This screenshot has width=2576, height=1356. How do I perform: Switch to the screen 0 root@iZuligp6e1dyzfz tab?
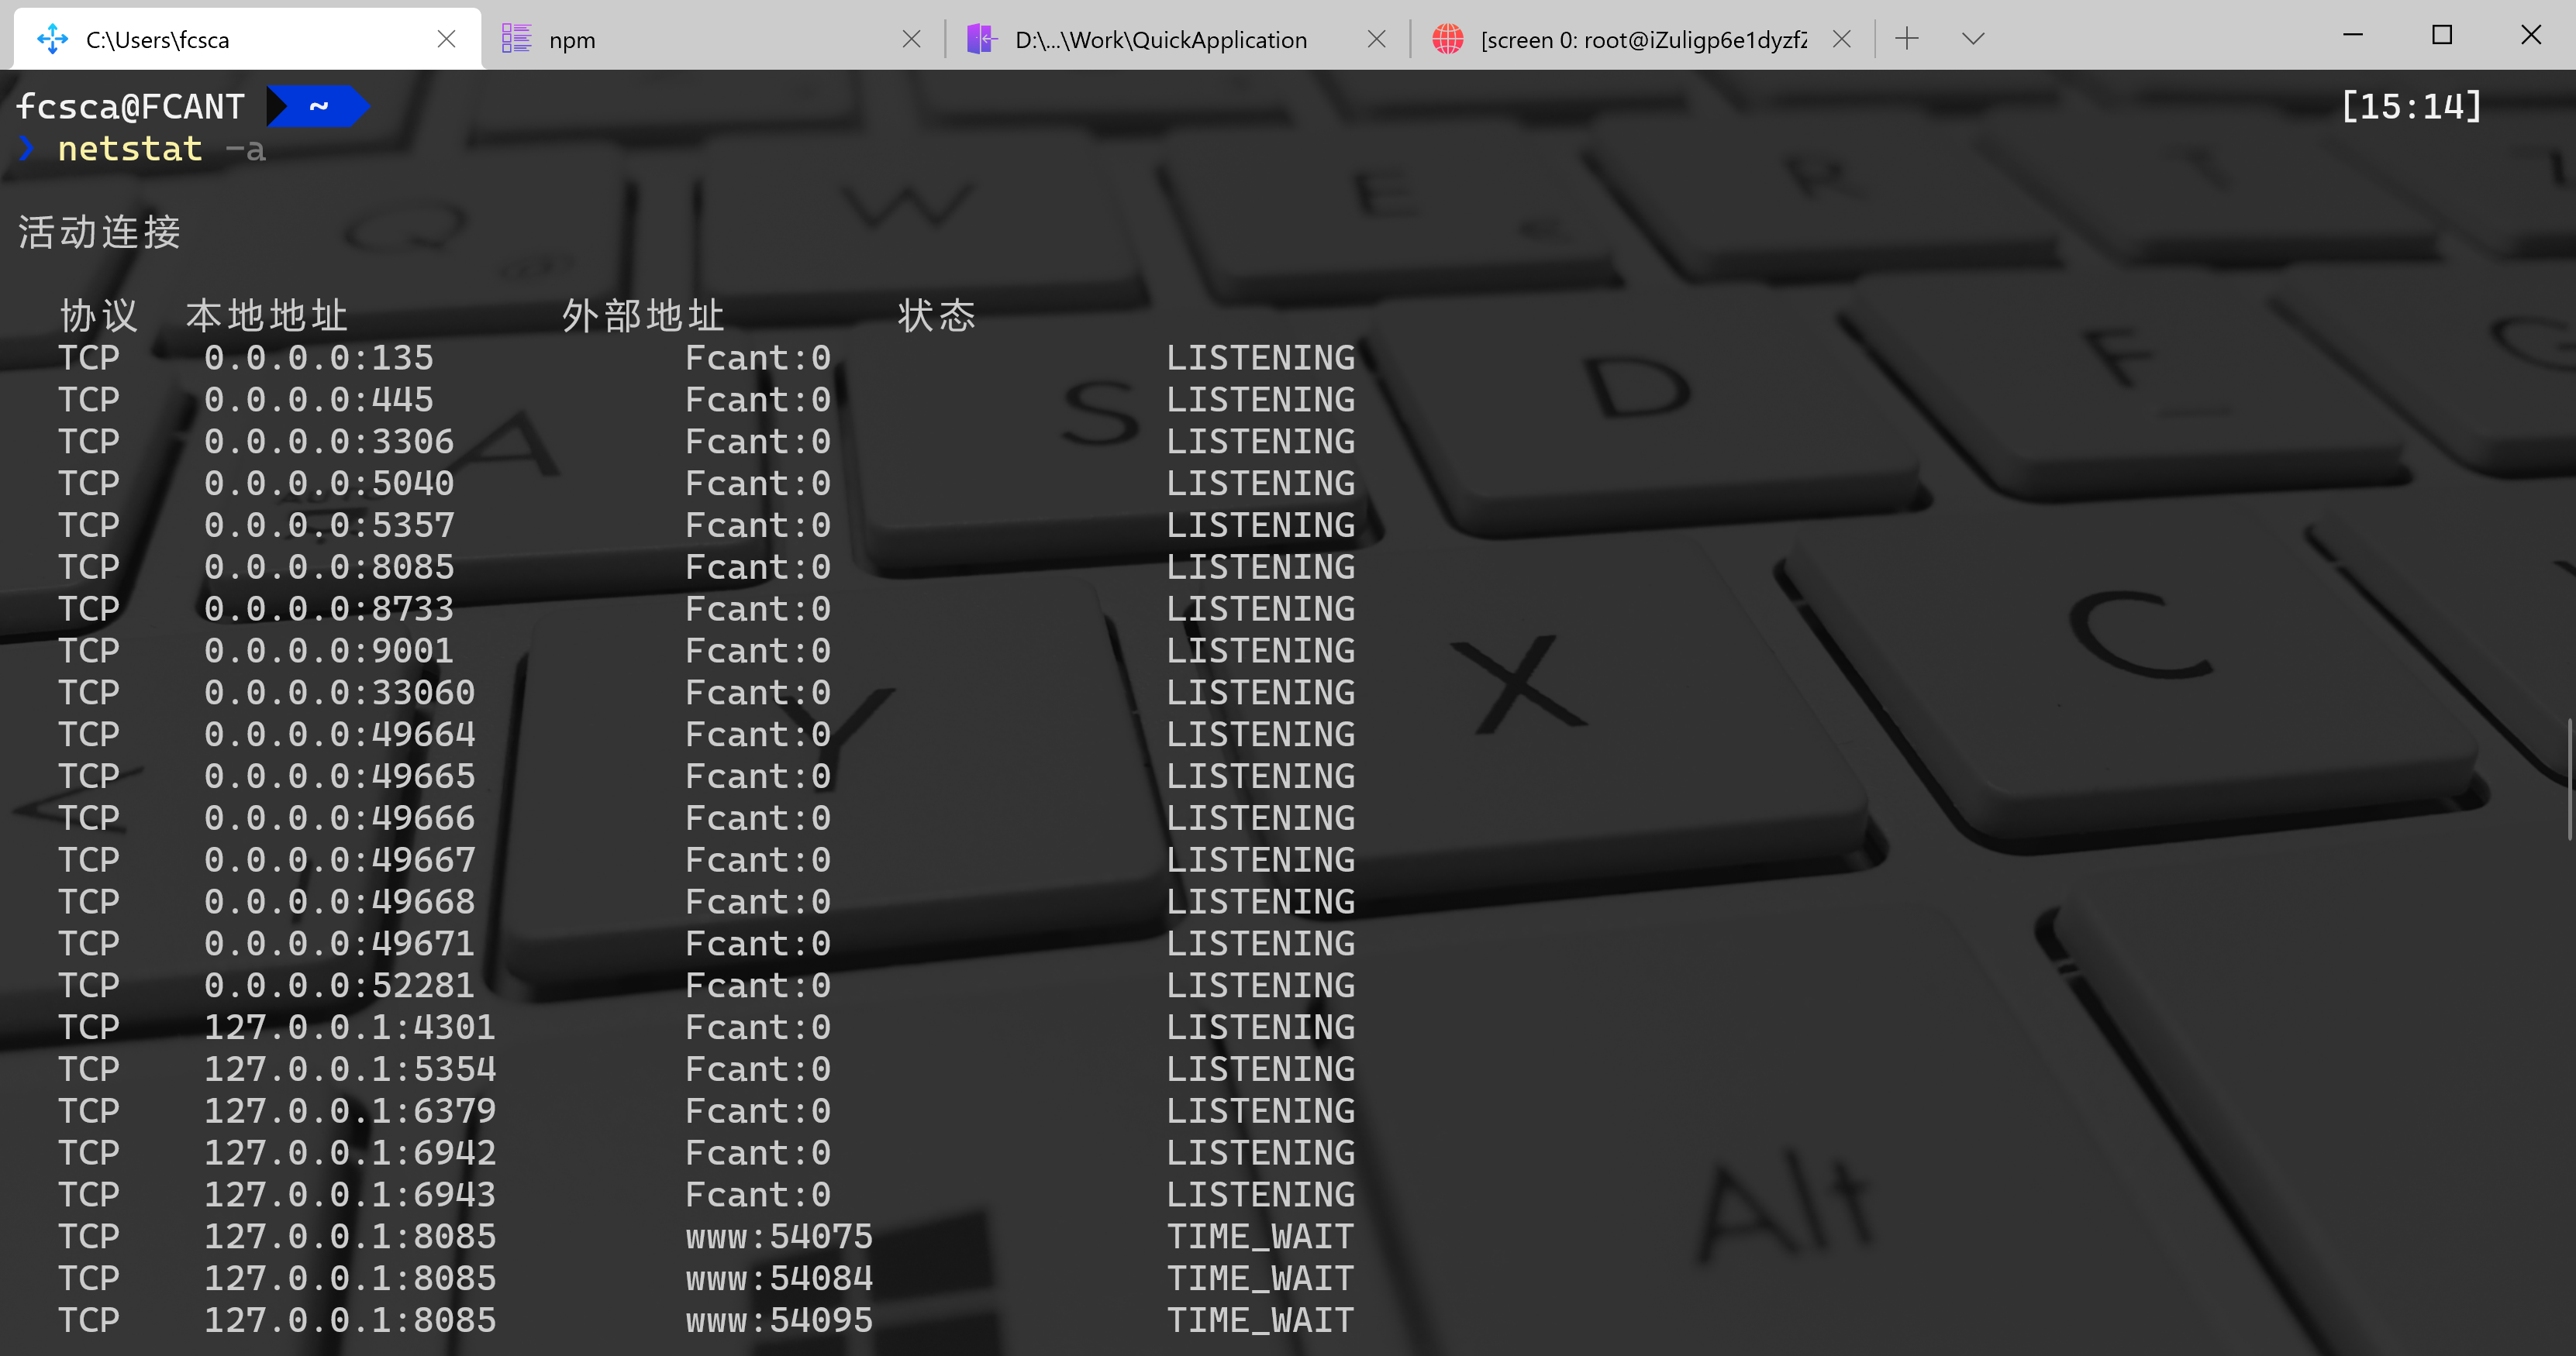coord(1642,39)
